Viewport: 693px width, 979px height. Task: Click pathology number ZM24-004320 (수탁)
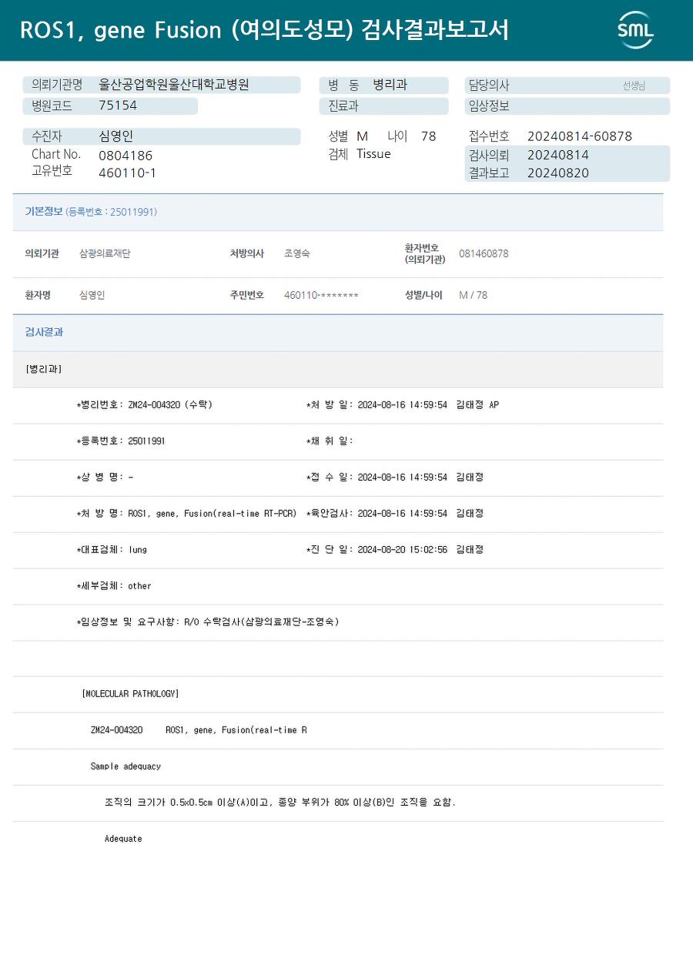coord(170,405)
